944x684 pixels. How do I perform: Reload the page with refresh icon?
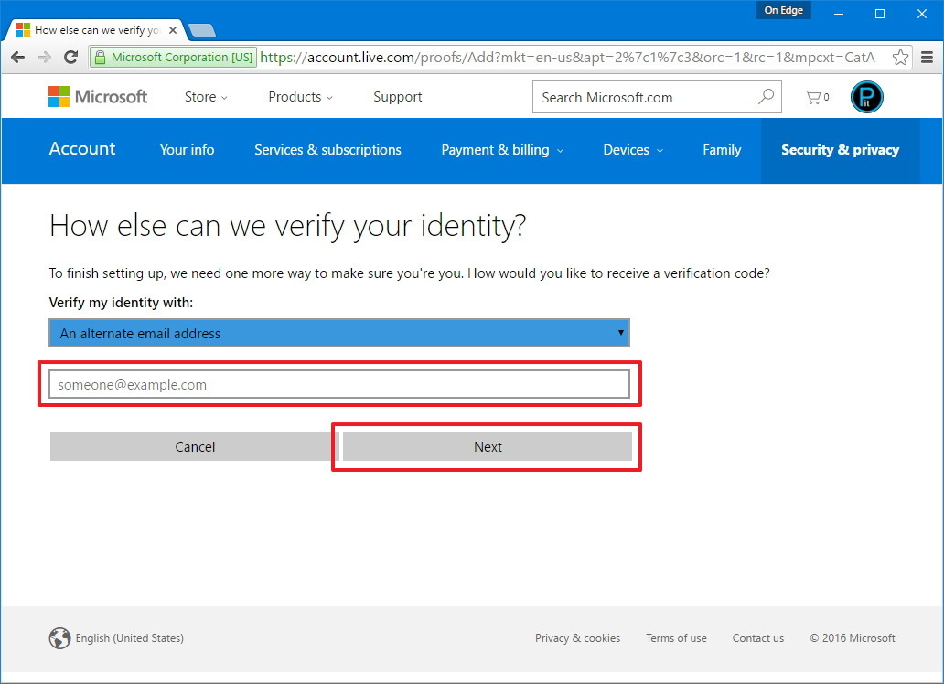click(70, 58)
